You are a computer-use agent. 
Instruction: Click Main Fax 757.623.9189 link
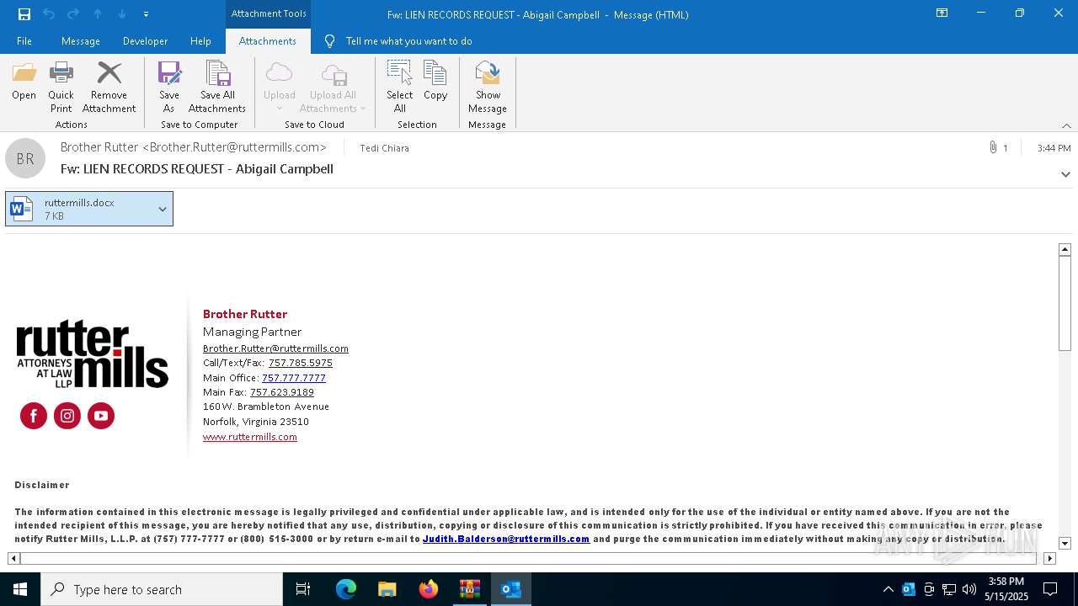coord(282,392)
